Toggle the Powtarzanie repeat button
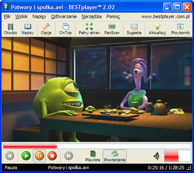The image size is (194, 173). point(115,156)
